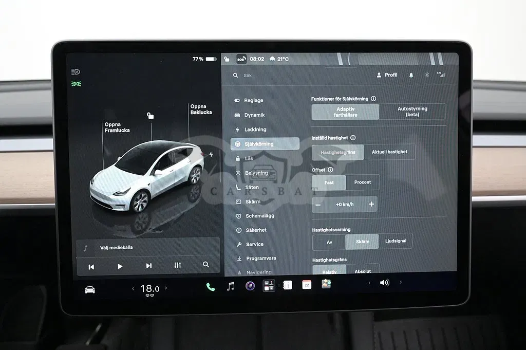
Task: Open the Service menu
Action: (x=250, y=244)
